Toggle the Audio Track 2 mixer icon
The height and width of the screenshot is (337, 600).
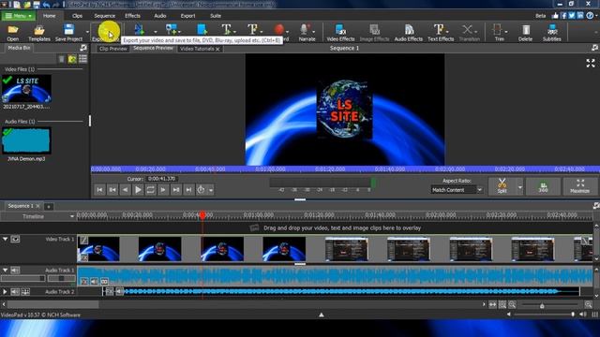25,291
